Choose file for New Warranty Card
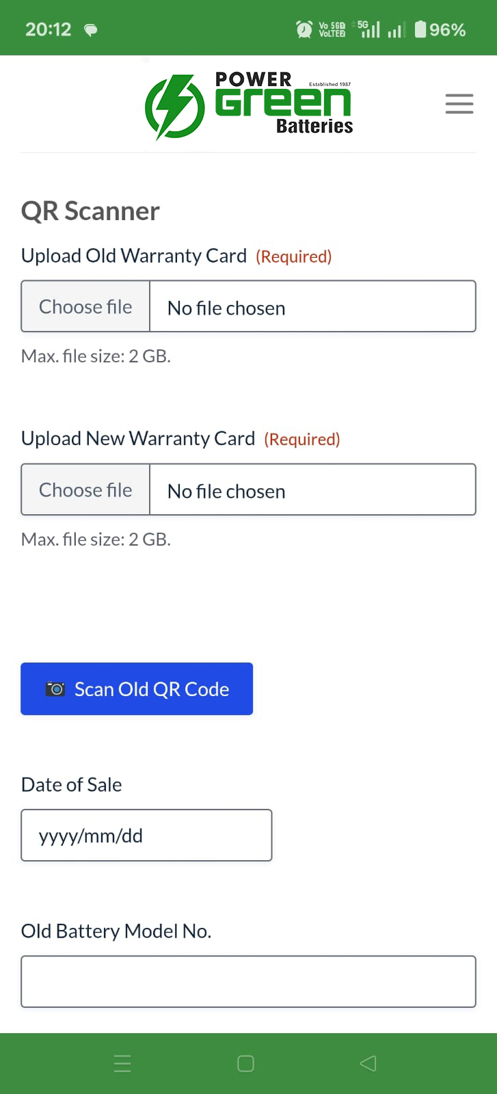This screenshot has width=497, height=1094. pos(85,490)
